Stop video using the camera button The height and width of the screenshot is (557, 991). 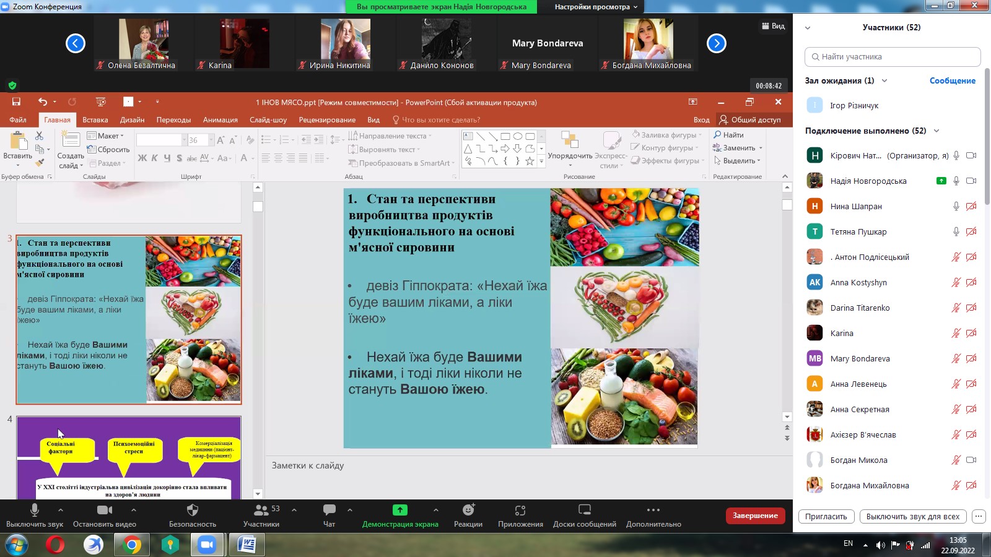point(104,510)
